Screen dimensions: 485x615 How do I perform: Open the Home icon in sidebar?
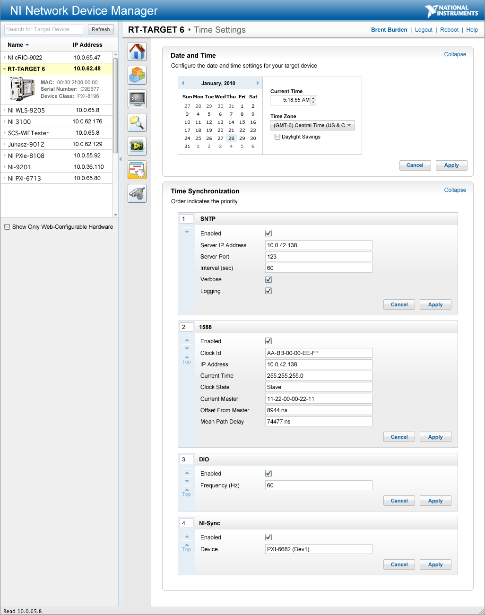[137, 52]
